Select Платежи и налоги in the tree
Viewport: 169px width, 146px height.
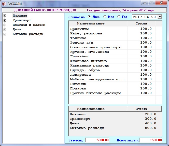click(x=29, y=25)
